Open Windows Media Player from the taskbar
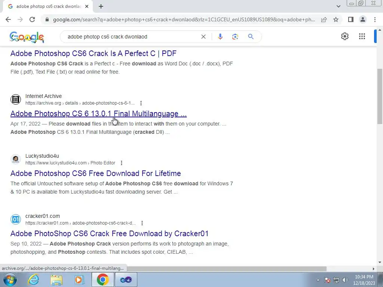This screenshot has width=383, height=287. 79,280
